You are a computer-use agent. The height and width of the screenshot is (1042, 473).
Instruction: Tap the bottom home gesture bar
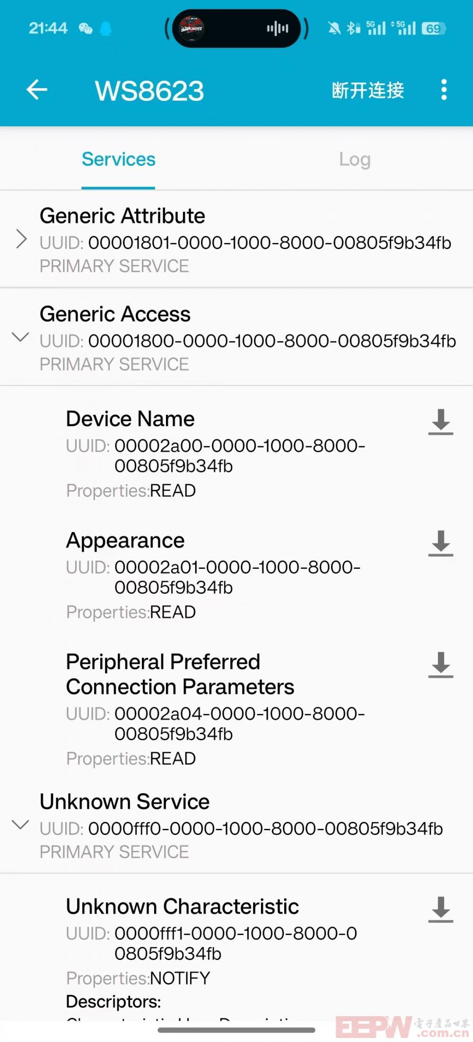click(x=236, y=1030)
